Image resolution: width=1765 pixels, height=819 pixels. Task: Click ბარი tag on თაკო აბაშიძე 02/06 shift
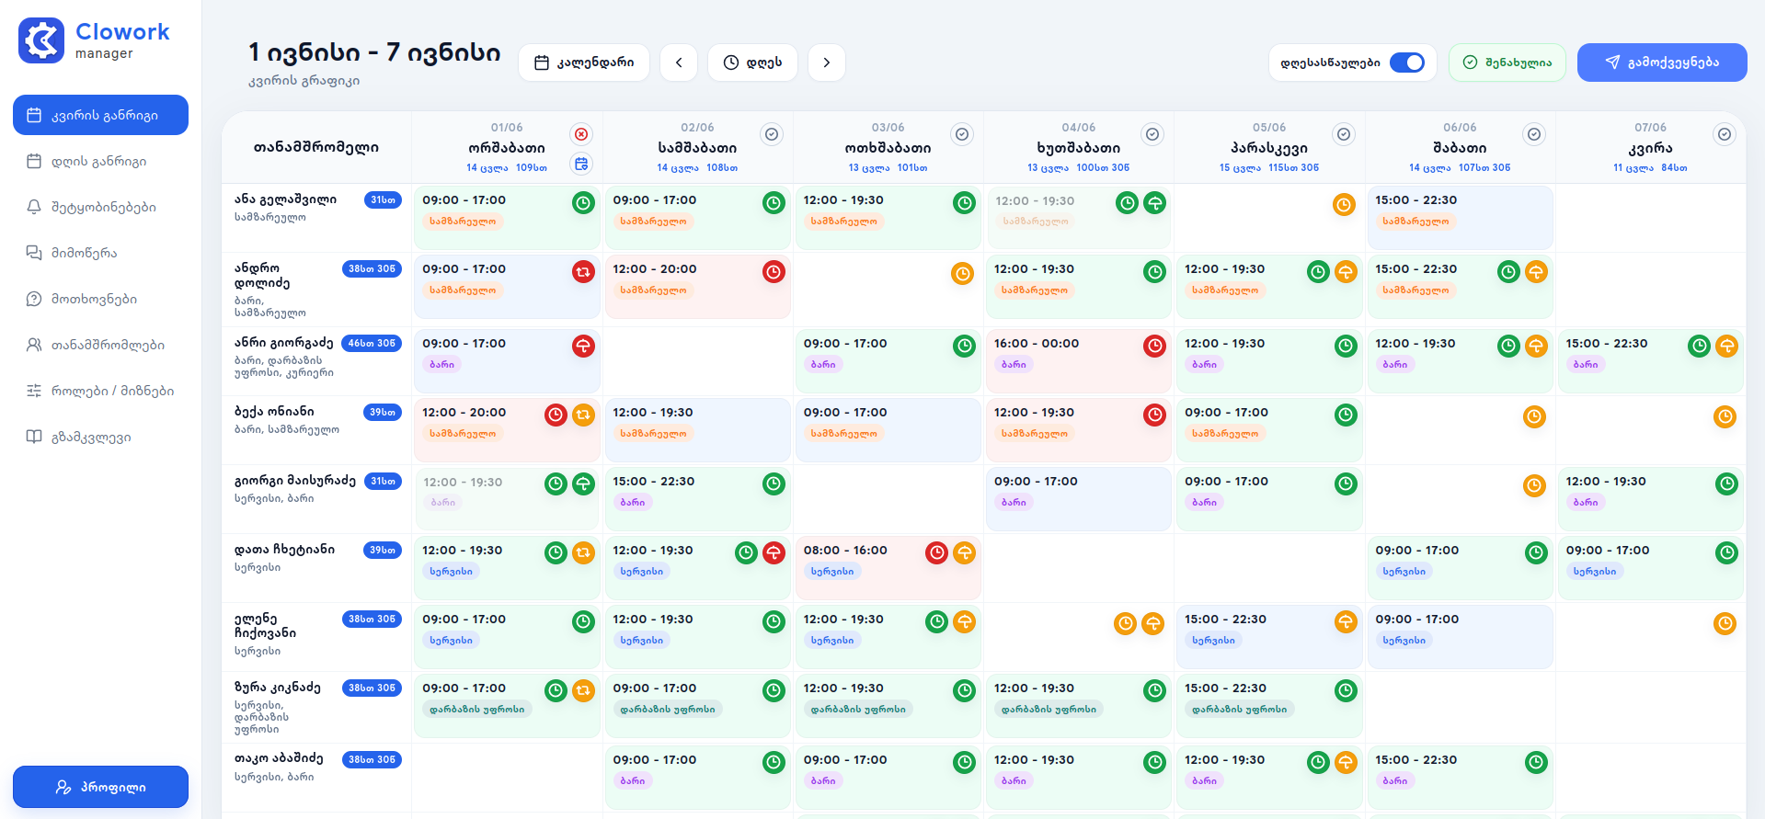click(x=632, y=781)
